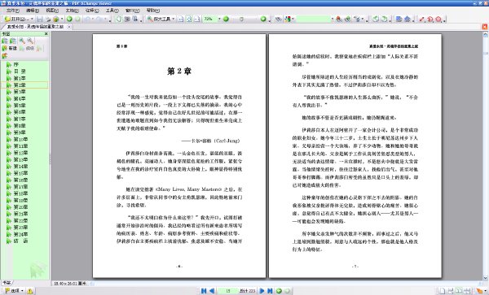Open bookmark 第14章

(x=20, y=167)
